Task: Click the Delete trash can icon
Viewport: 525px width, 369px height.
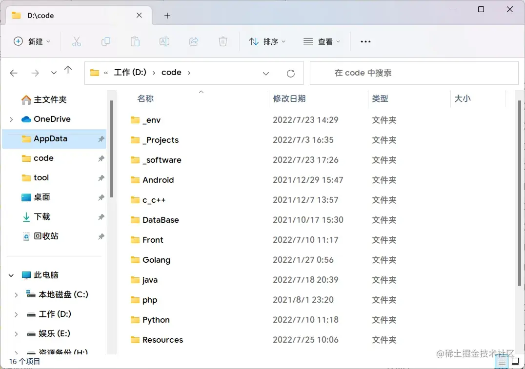Action: [x=223, y=41]
